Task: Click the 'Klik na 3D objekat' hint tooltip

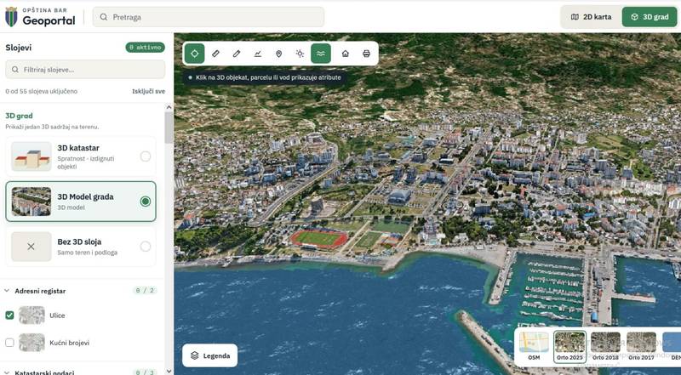Action: pos(265,77)
